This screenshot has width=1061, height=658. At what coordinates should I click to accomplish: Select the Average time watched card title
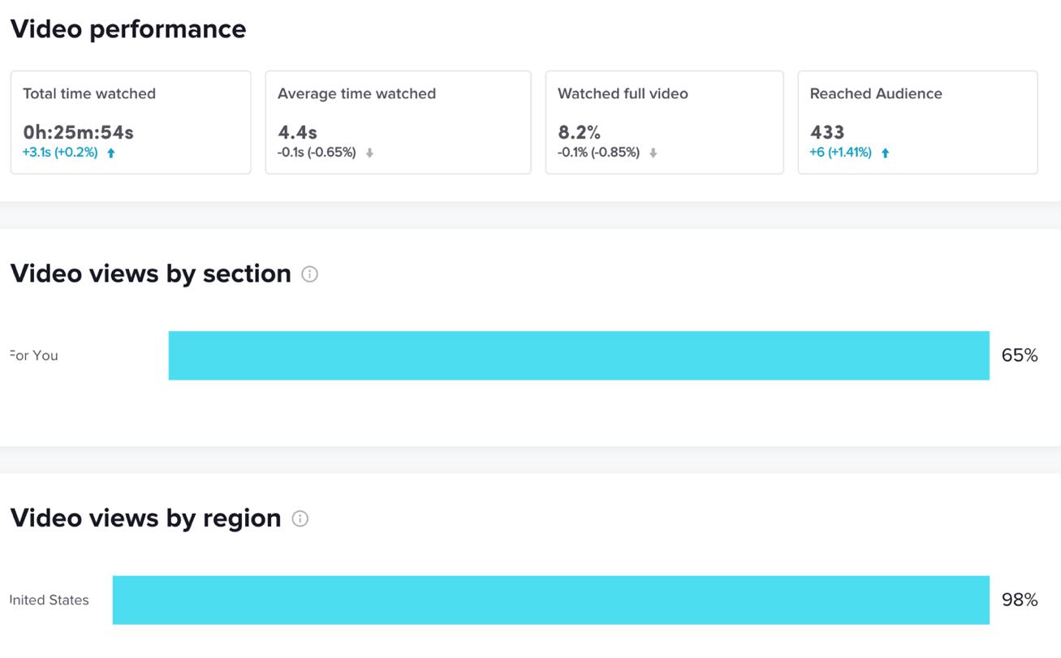point(356,94)
